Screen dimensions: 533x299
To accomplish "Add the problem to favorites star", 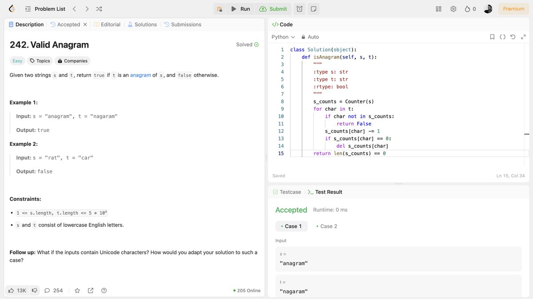I will click(x=77, y=291).
